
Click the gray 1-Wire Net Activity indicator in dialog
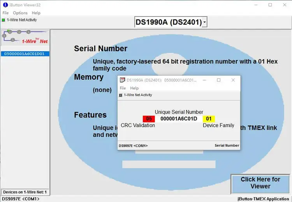(121, 95)
